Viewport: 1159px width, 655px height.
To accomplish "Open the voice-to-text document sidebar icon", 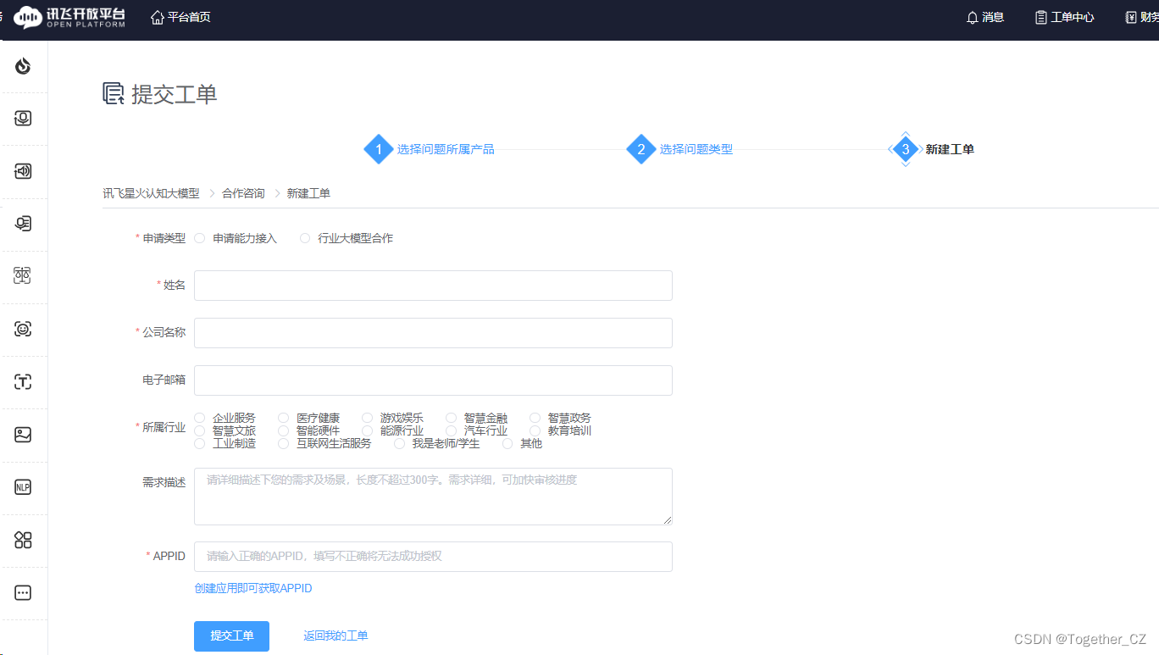I will click(23, 224).
